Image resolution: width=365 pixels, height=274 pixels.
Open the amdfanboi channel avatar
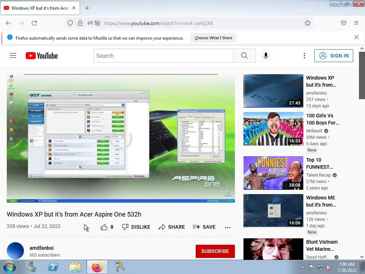[15, 251]
